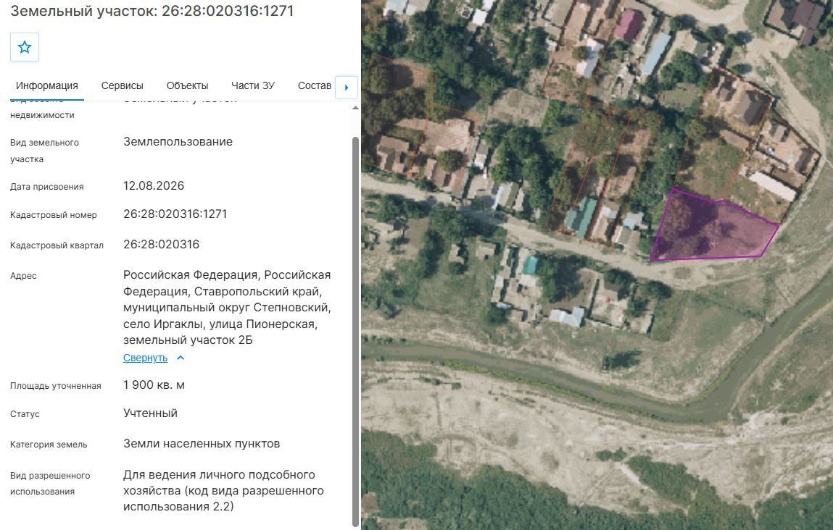Click the Вид разрешенного использования label
The image size is (833, 530).
tap(50, 484)
